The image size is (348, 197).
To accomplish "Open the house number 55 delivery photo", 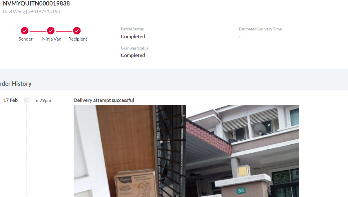I will pyautogui.click(x=243, y=151).
